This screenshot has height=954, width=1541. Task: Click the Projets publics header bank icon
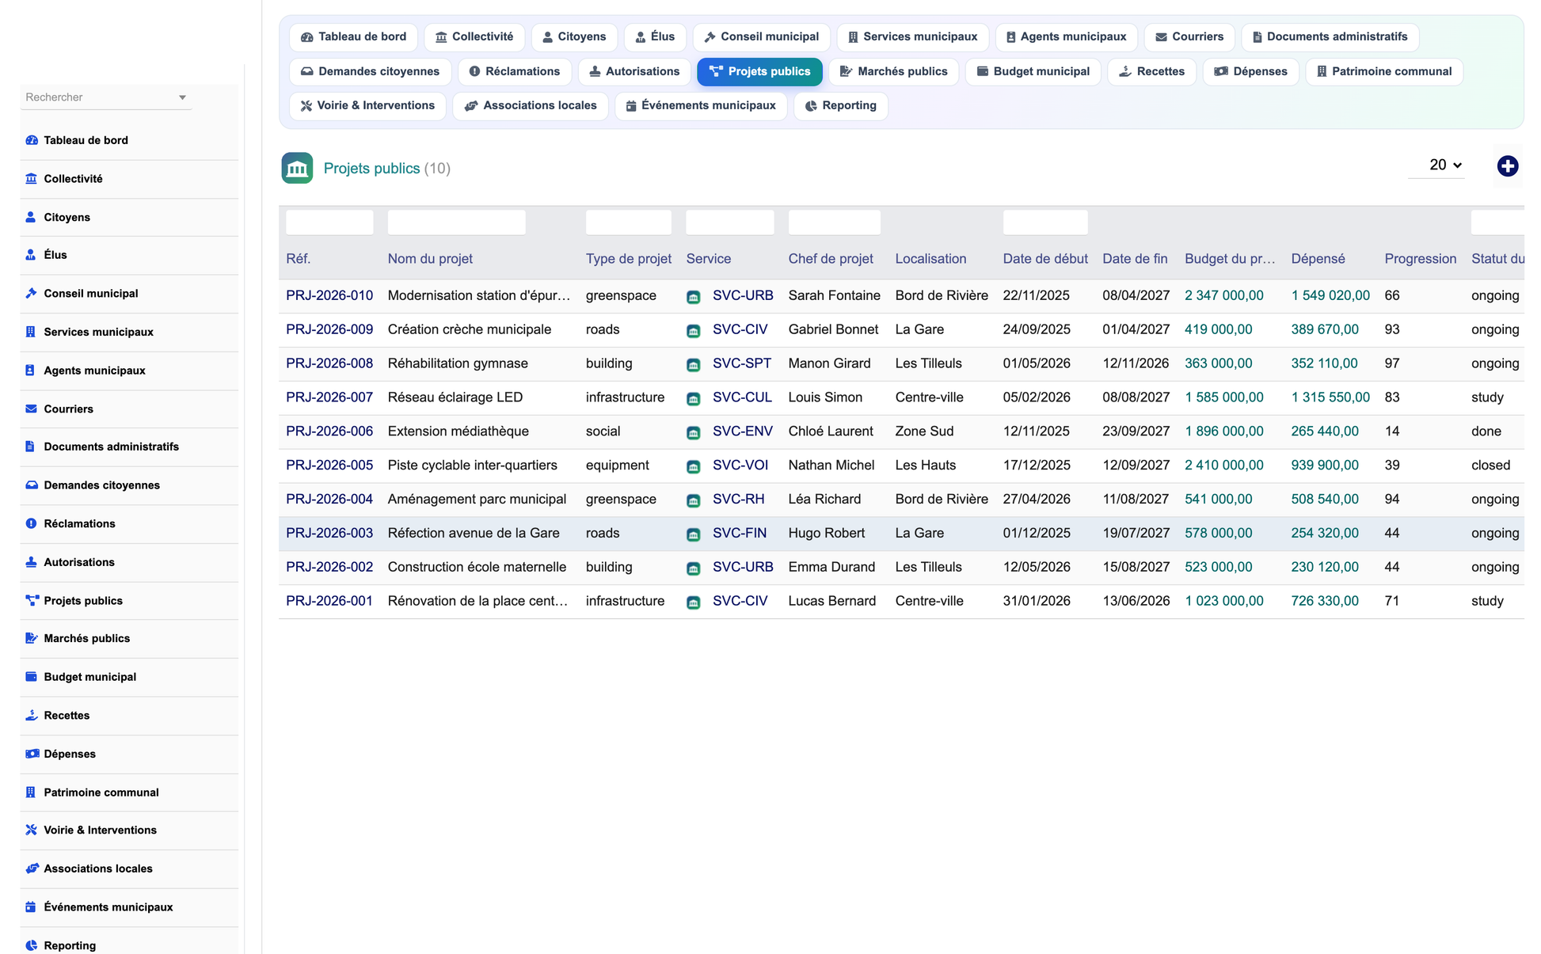click(x=297, y=168)
